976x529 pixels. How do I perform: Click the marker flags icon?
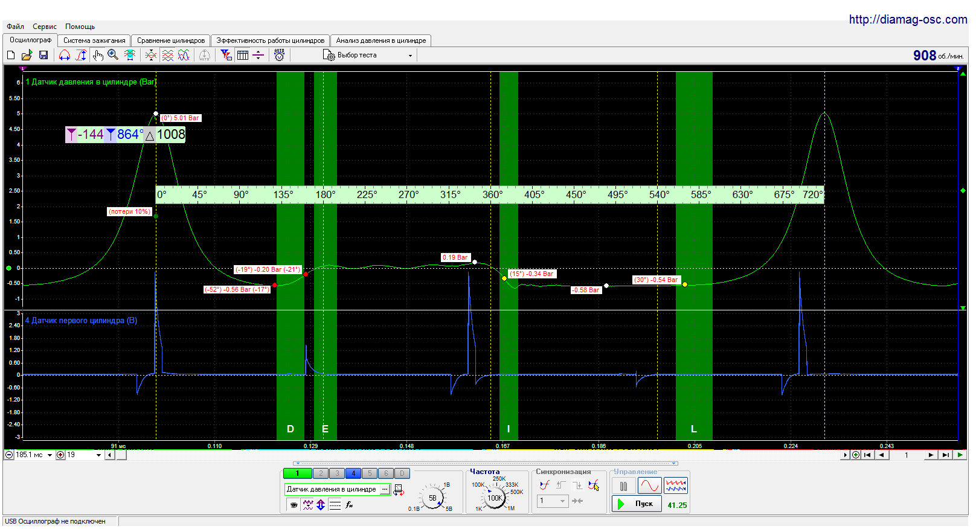(226, 55)
